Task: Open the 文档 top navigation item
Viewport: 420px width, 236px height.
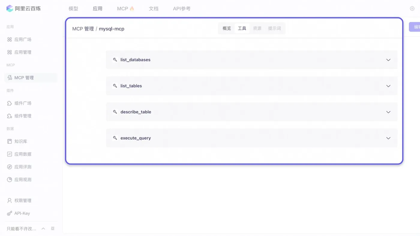Action: click(154, 9)
